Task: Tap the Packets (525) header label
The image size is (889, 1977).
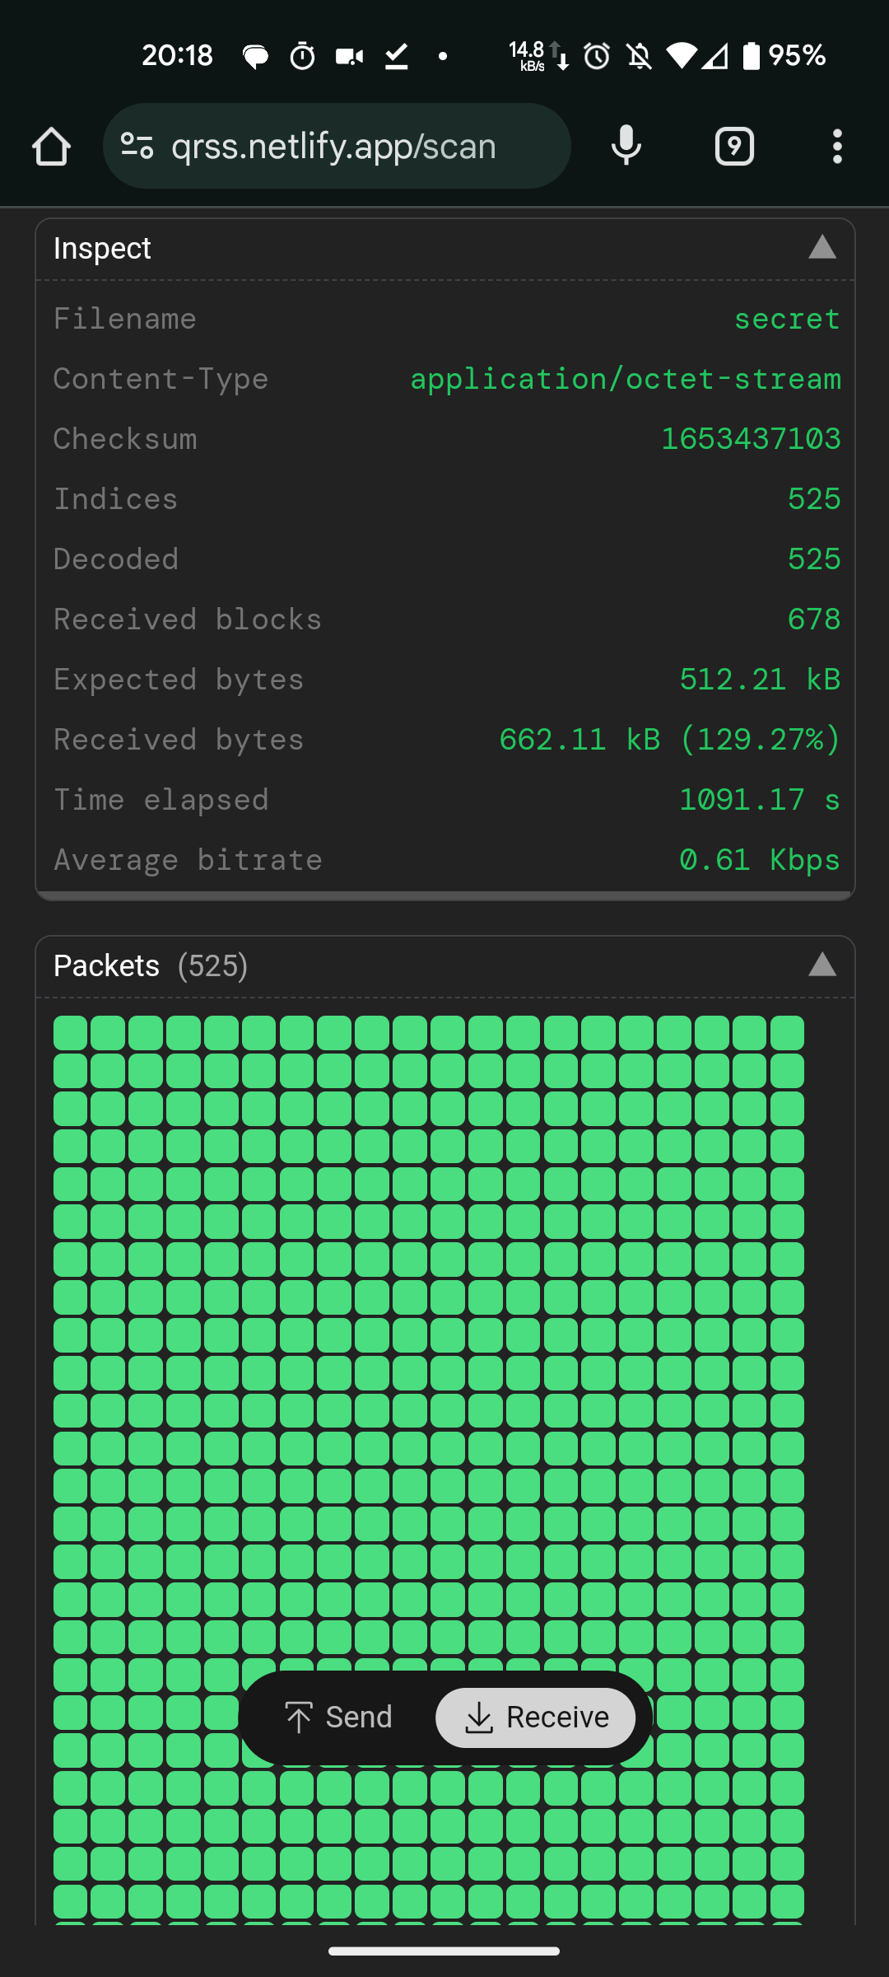Action: point(150,965)
